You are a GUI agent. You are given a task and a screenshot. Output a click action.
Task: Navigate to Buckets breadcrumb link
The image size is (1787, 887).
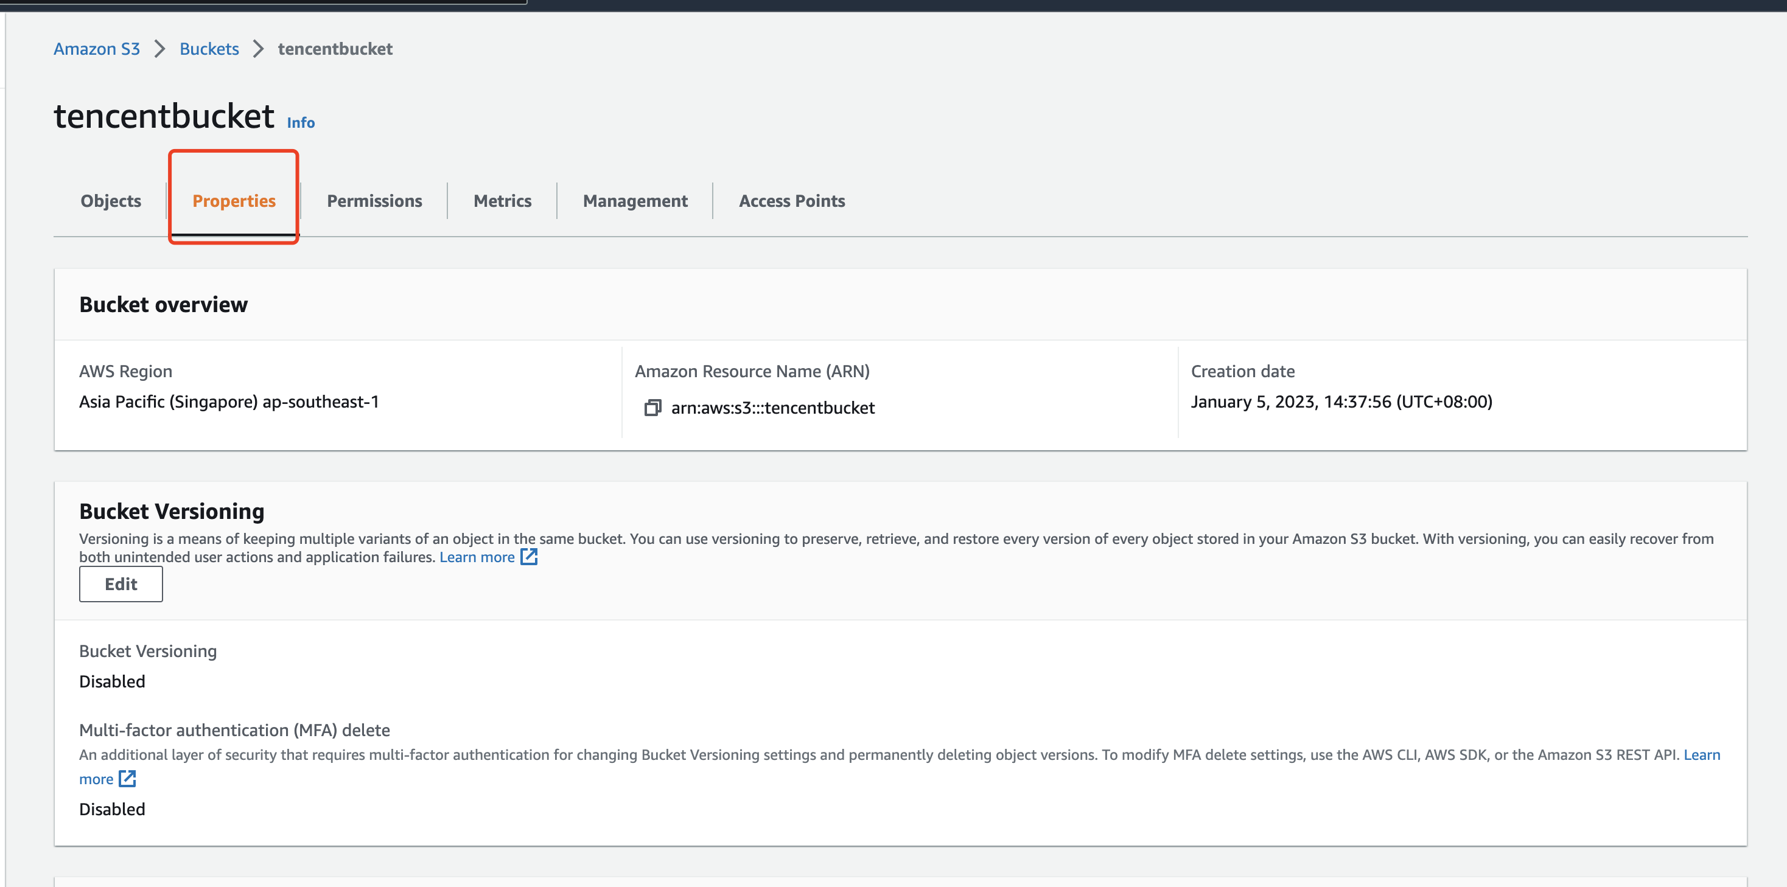click(x=209, y=49)
